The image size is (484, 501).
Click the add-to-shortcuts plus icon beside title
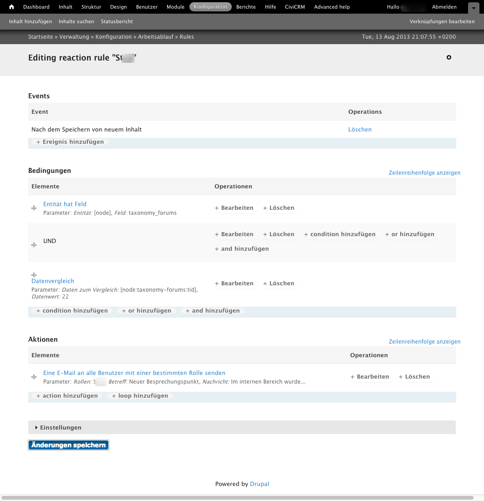(x=448, y=57)
